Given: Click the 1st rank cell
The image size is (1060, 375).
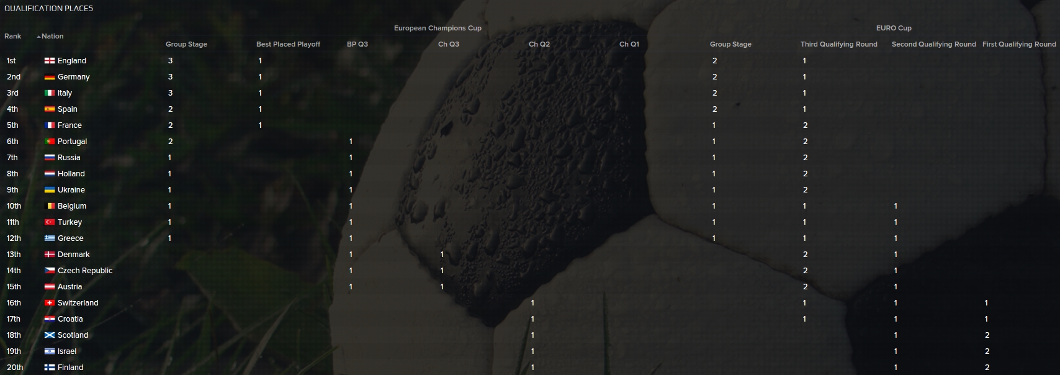Looking at the screenshot, I should click(x=11, y=61).
